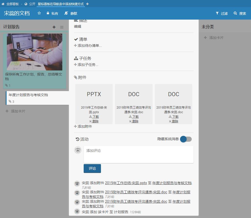Select the 清单 section heading
This screenshot has height=218, width=251.
click(81, 39)
